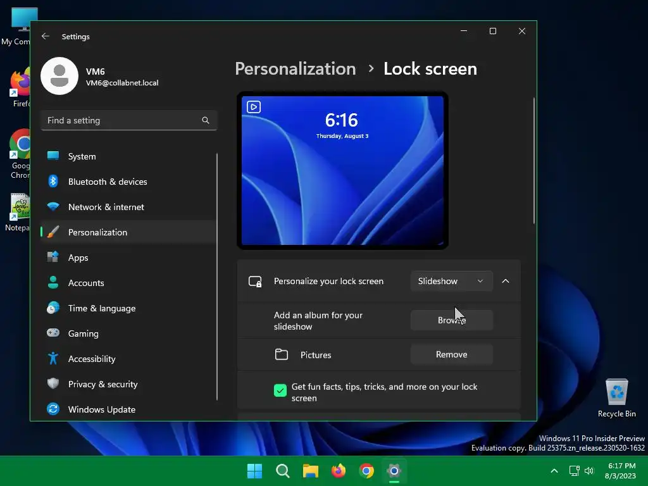This screenshot has width=648, height=486.
Task: Collapse the Personalize your lock screen section
Action: (x=506, y=281)
